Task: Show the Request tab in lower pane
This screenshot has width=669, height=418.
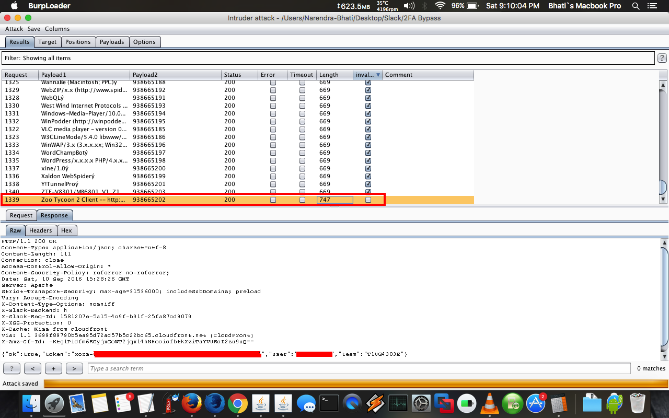Action: point(21,215)
